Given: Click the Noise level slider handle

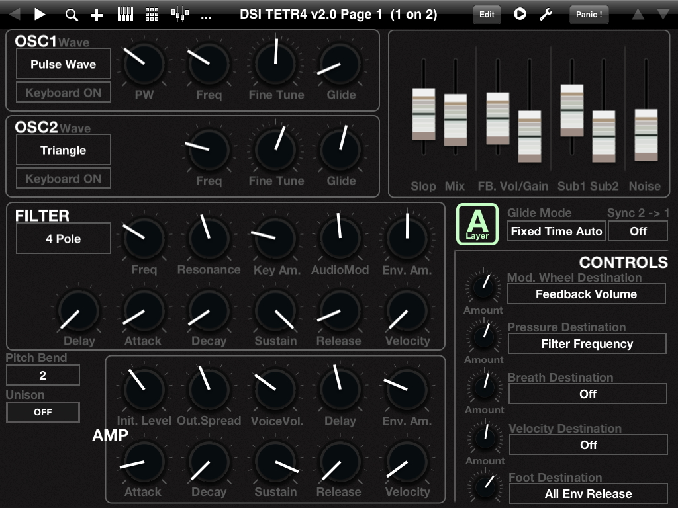Looking at the screenshot, I should pos(646,135).
